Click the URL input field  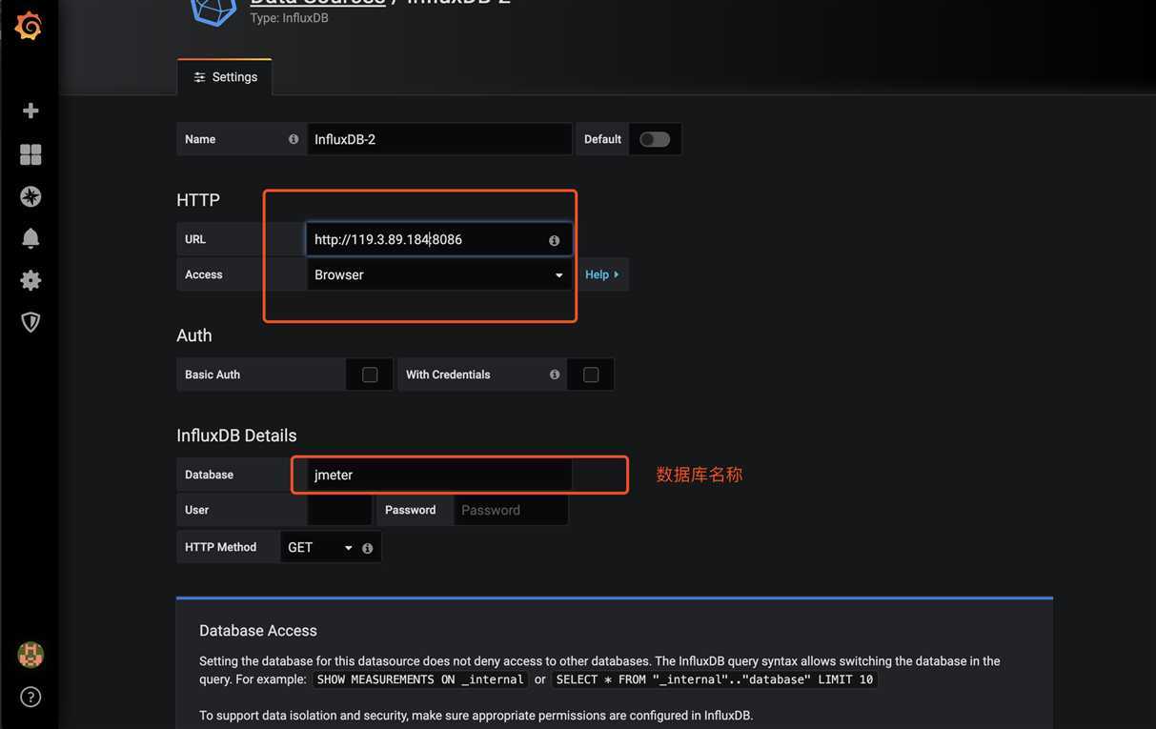click(x=439, y=239)
